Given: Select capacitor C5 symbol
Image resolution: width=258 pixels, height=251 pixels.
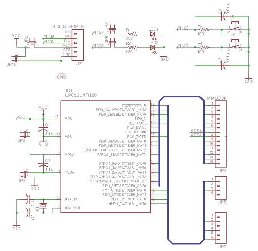Looking at the screenshot, I should (223, 16).
